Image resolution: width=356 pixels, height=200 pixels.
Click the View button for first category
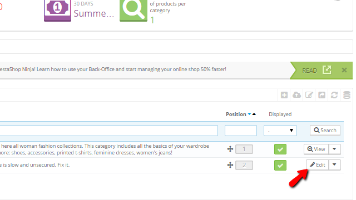(316, 149)
